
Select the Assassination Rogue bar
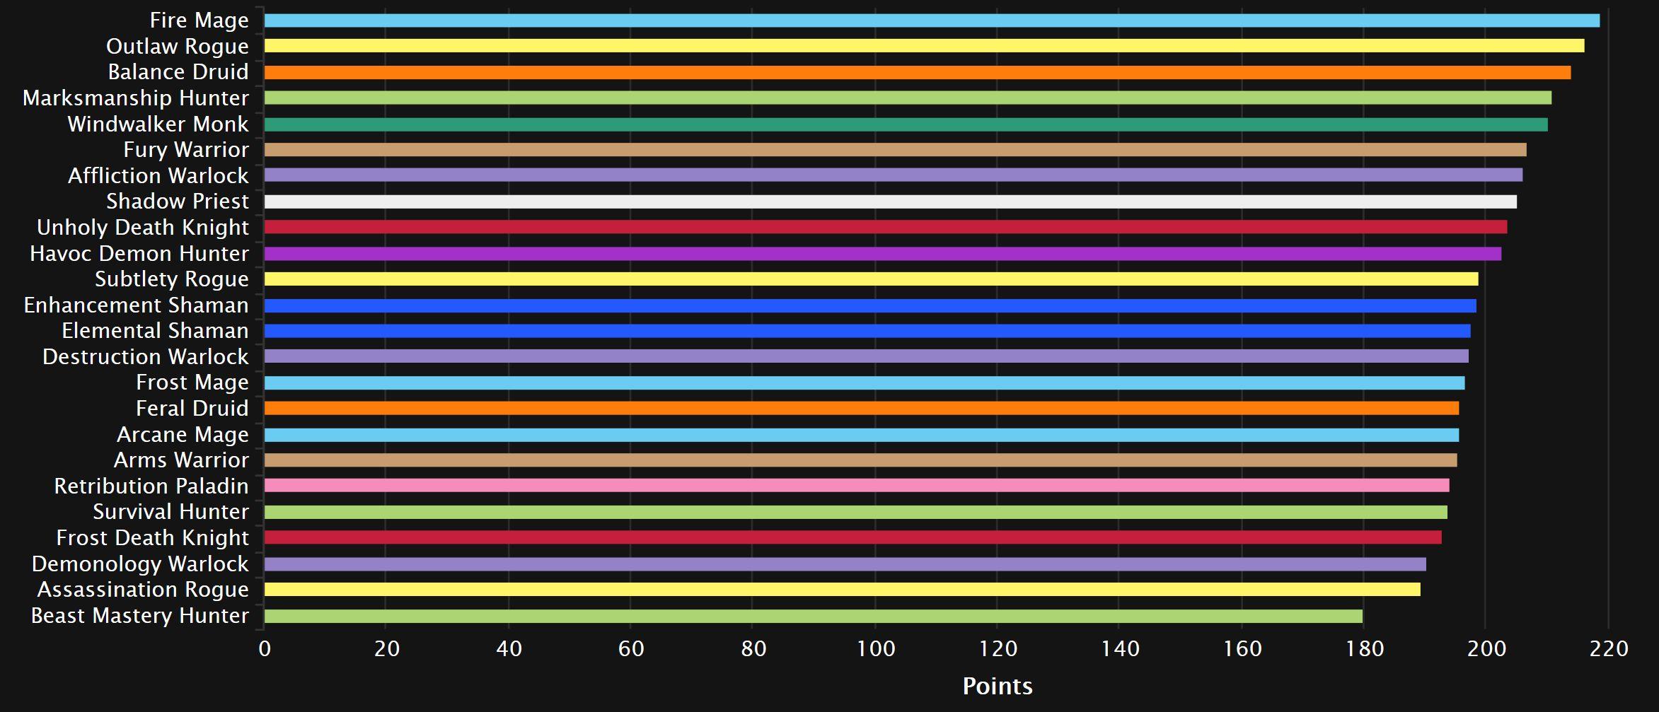[x=843, y=590]
